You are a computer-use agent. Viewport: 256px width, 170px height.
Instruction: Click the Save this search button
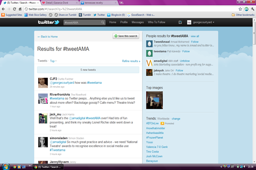126,36
